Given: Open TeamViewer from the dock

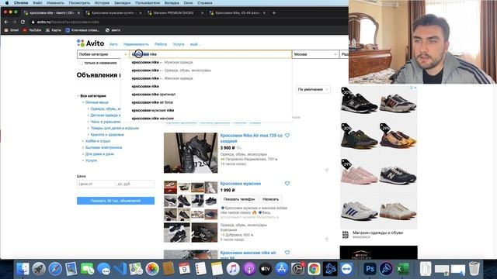Looking at the screenshot, I should 346,269.
